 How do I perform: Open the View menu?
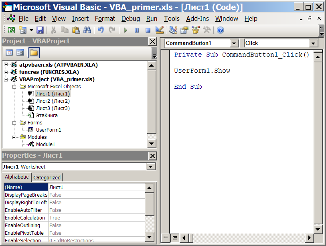click(59, 19)
